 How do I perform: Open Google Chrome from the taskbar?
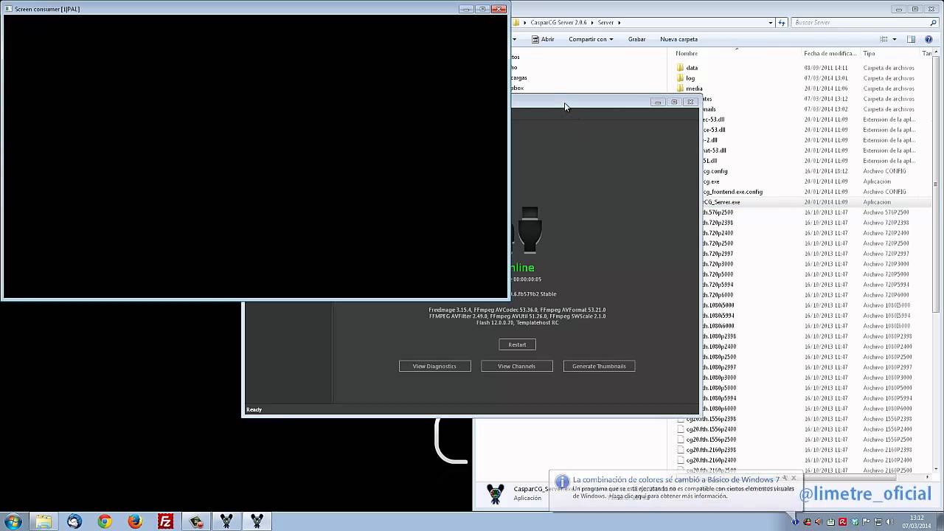click(105, 521)
